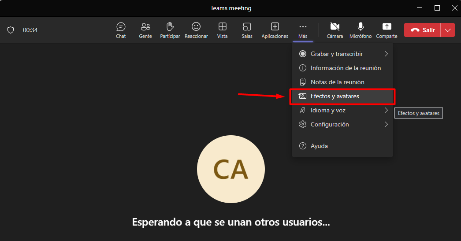
Task: Click the info icon for meeting information
Action: [302, 68]
